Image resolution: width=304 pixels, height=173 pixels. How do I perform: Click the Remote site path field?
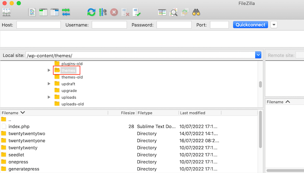(x=300, y=55)
